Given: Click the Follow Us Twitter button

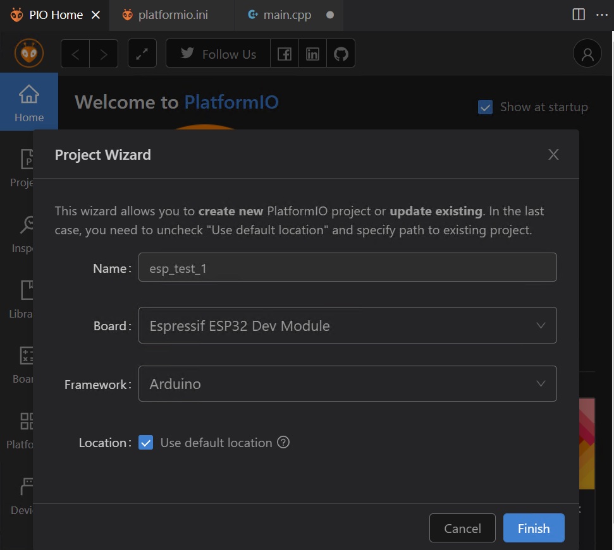Looking at the screenshot, I should coord(218,54).
